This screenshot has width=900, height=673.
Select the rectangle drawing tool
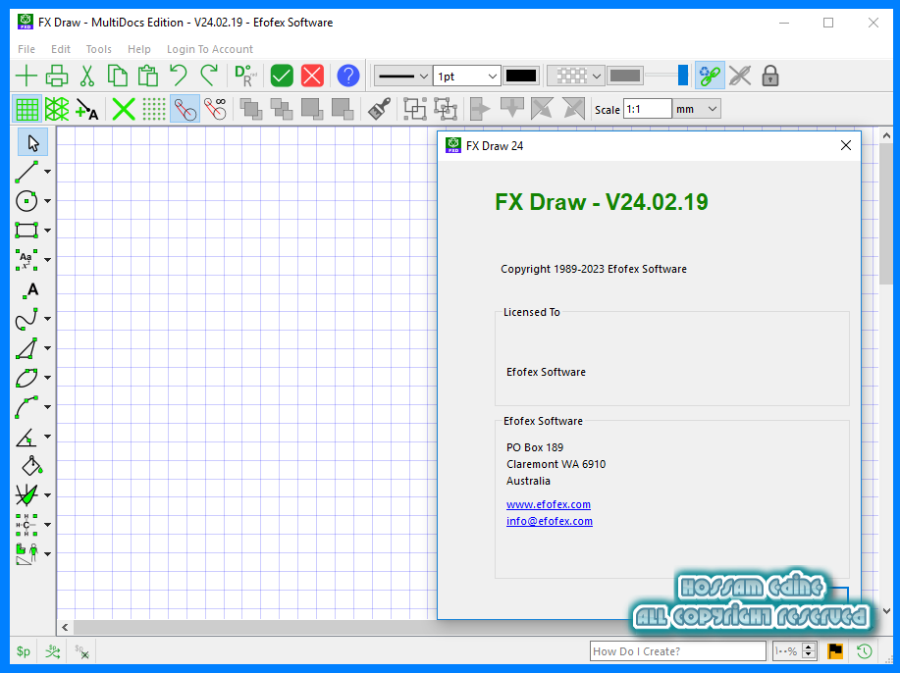[26, 231]
